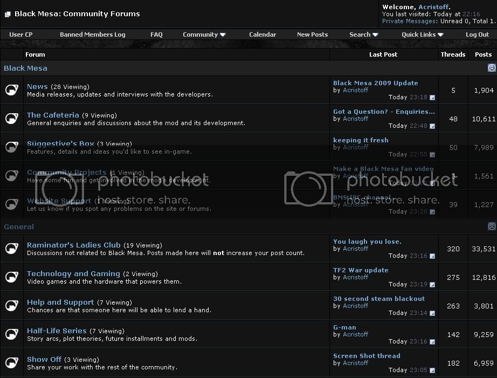This screenshot has height=378, width=497.
Task: Collapse the Black Mesa category section
Action: [x=491, y=68]
